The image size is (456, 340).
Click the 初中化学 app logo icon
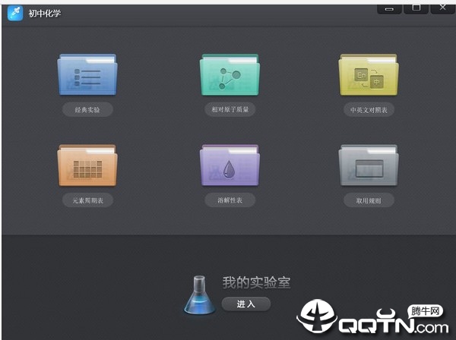click(x=15, y=13)
